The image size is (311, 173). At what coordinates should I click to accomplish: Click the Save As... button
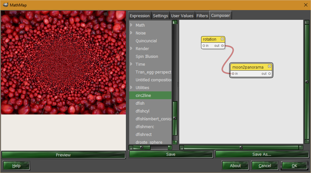pyautogui.click(x=262, y=154)
